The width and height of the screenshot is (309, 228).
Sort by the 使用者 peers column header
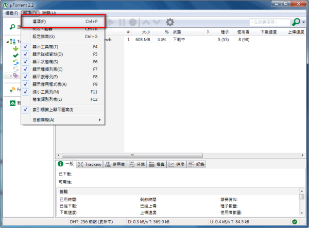242,32
